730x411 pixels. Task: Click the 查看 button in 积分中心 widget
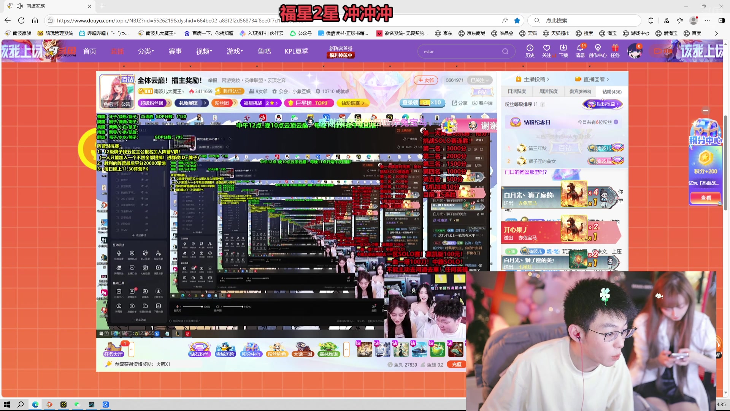click(706, 198)
